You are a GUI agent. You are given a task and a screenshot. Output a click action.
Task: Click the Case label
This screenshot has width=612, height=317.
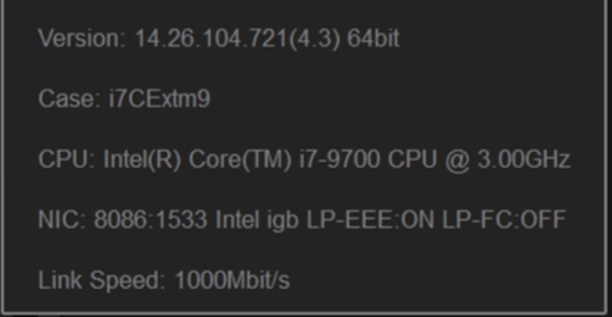click(x=69, y=99)
